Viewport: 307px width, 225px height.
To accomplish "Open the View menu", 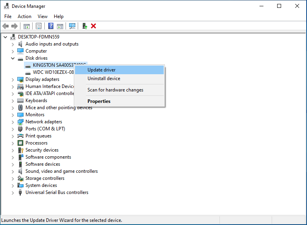I will click(42, 16).
